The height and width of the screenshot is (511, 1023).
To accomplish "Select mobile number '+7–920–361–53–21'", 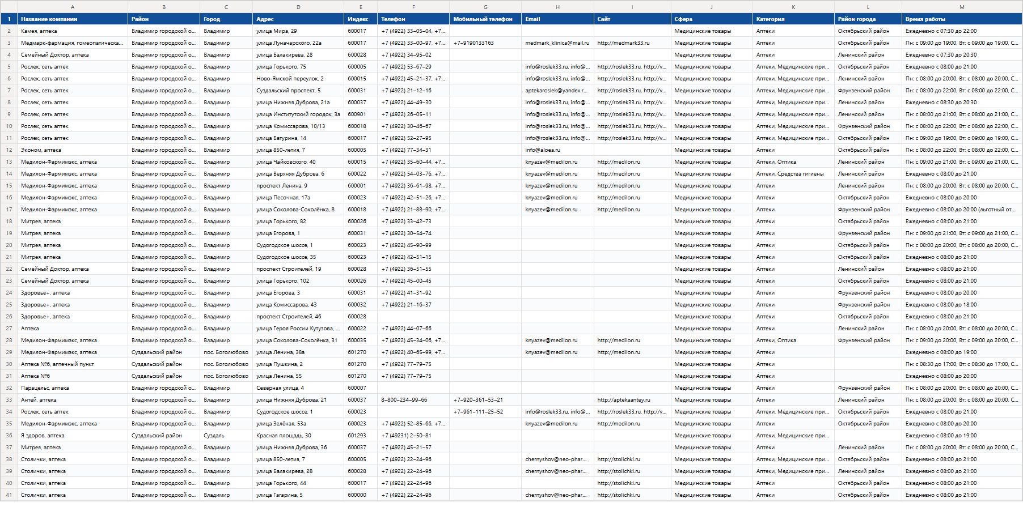I will point(485,400).
